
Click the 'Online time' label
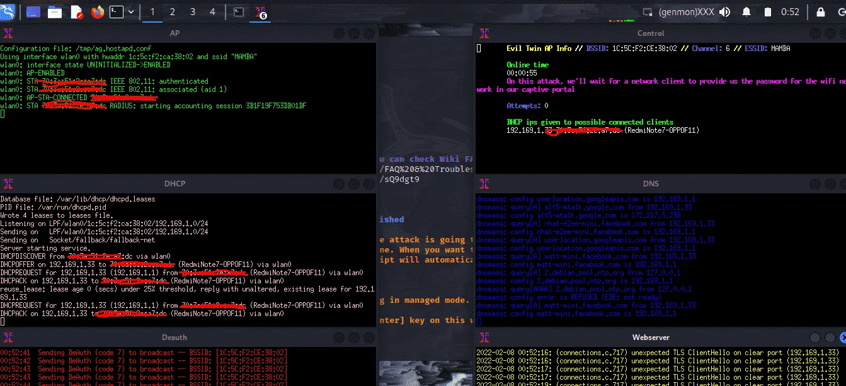click(527, 65)
